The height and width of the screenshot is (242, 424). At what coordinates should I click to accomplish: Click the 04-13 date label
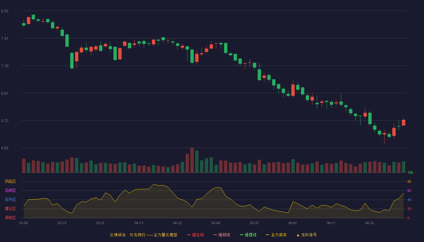point(139,223)
